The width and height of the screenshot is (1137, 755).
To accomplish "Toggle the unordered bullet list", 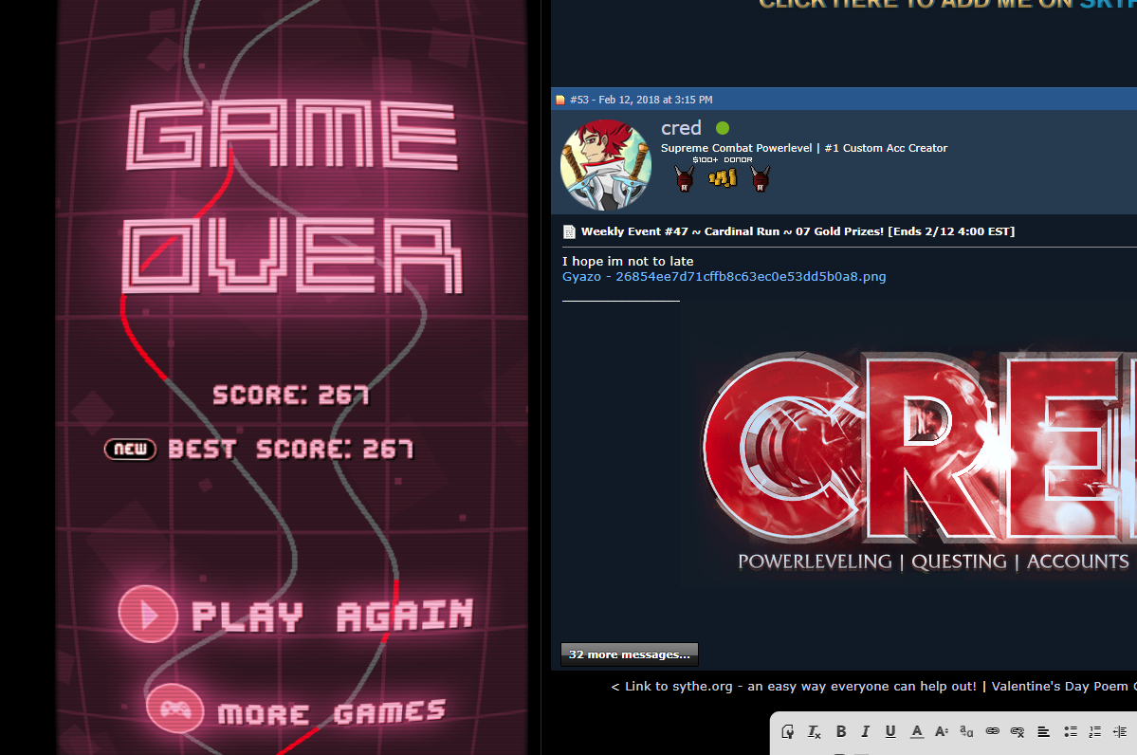I will pos(1071,732).
